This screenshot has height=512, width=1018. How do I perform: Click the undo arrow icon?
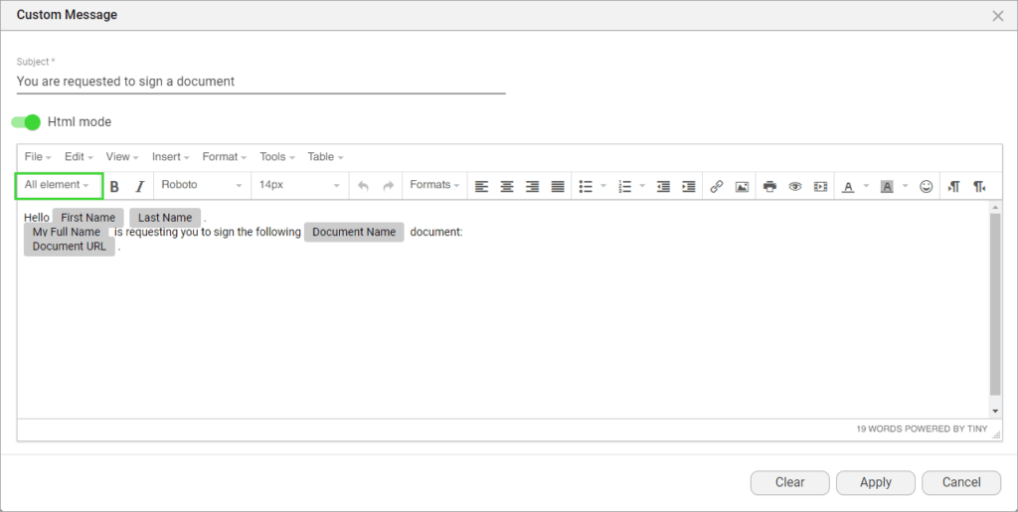363,186
